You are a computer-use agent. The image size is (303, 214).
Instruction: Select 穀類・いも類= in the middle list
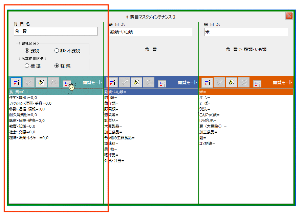[x=151, y=92]
